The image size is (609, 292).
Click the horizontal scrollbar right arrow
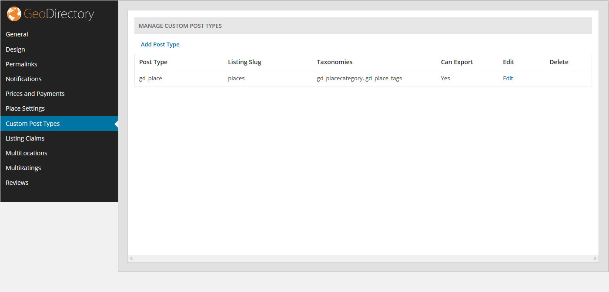click(595, 259)
